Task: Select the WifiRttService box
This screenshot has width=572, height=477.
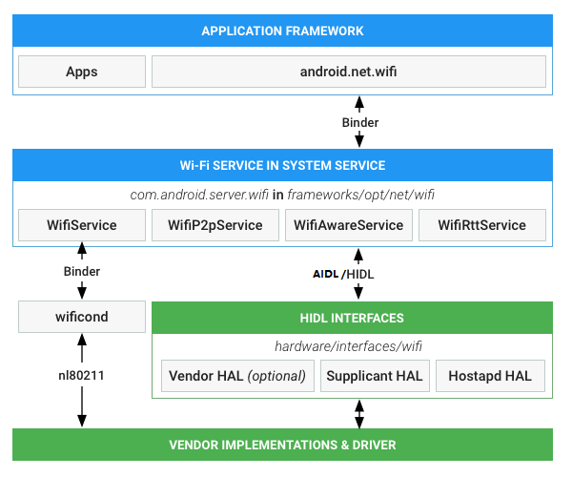Action: point(482,225)
